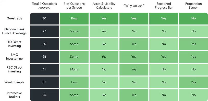
Task: Click the National Bank Direct Brokerage label
Action: (x=14, y=31)
